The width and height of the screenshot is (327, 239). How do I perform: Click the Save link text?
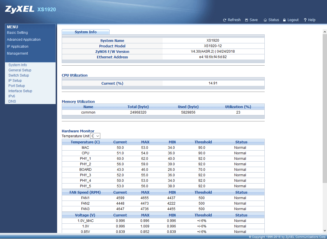[x=254, y=20]
